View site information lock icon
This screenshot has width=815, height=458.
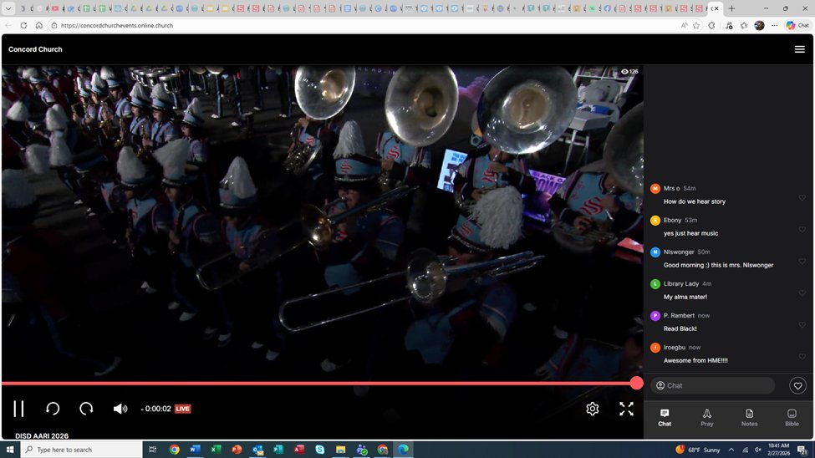(x=54, y=25)
